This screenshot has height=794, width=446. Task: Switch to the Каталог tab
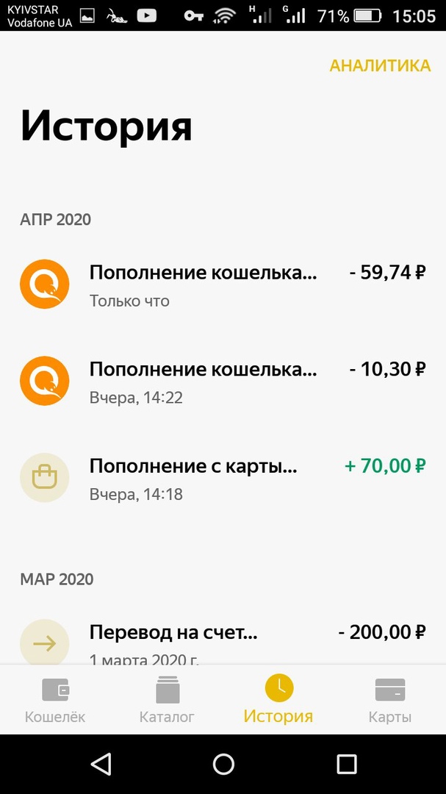pyautogui.click(x=168, y=699)
